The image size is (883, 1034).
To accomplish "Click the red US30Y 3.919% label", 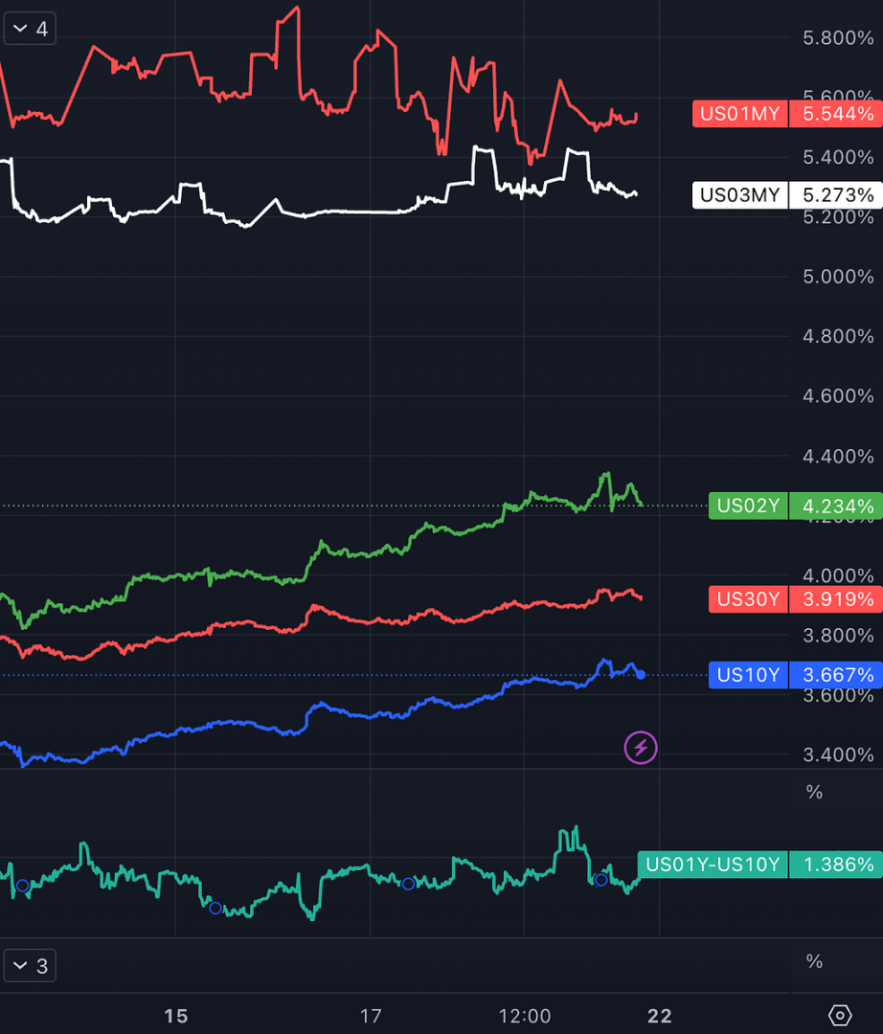I will tap(794, 599).
